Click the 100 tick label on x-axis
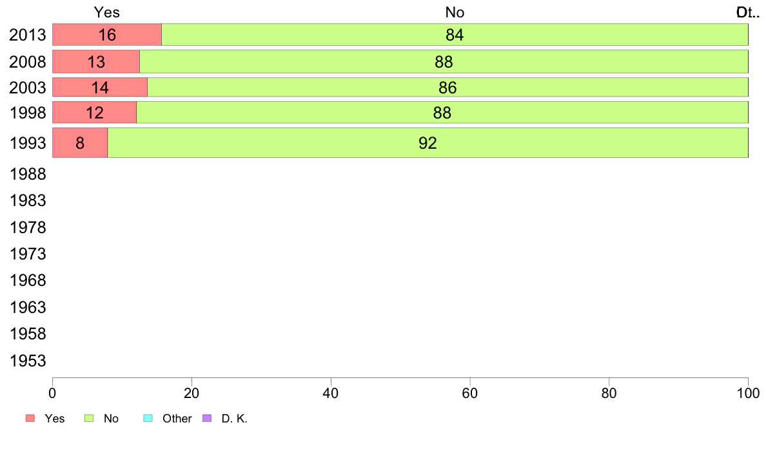The image size is (766, 474). (749, 393)
